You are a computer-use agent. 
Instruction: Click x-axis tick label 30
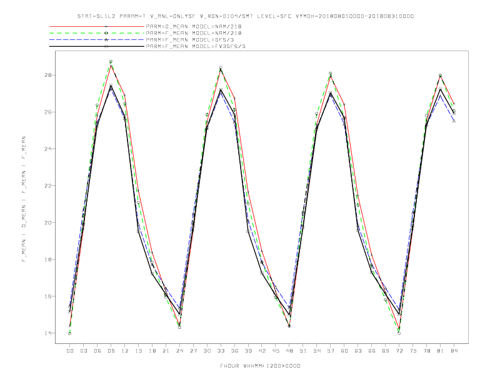(x=207, y=351)
